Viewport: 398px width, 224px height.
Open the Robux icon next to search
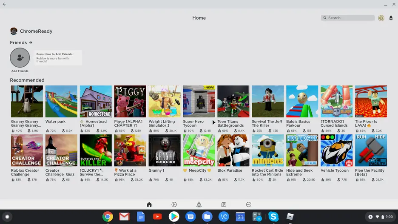[381, 18]
